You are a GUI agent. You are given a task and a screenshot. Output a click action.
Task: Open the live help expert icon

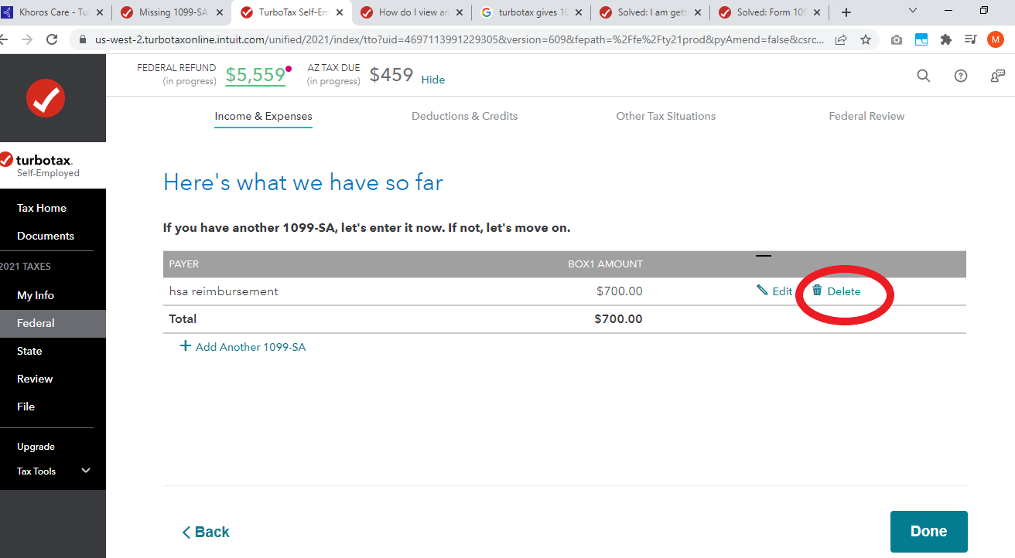(x=998, y=76)
